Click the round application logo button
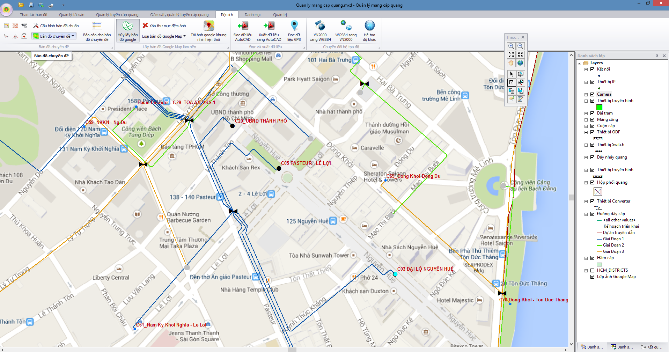Image resolution: width=669 pixels, height=352 pixels. click(6, 9)
